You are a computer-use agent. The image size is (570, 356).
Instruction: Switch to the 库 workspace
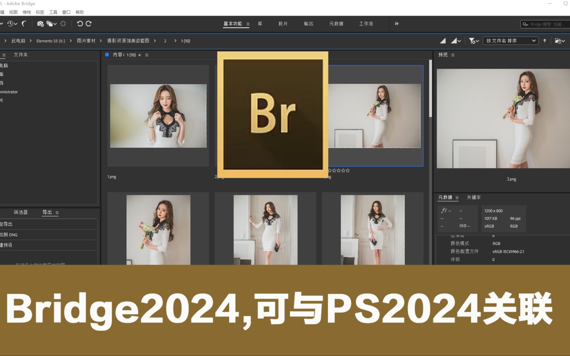pos(260,24)
